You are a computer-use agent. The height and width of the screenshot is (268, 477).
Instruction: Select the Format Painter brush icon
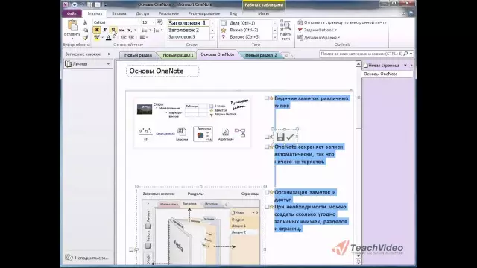[x=86, y=38]
